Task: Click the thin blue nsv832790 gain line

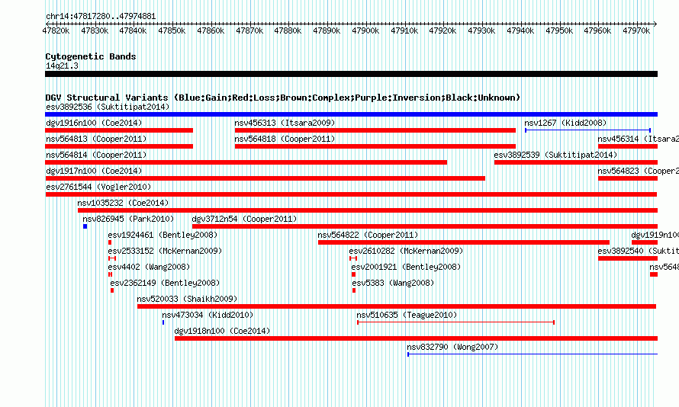Action: (533, 354)
